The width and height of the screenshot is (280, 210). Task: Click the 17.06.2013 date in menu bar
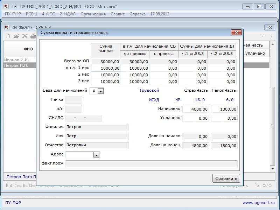[160, 14]
